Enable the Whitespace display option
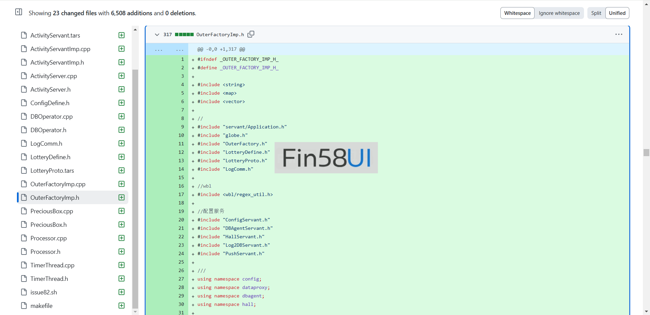Image resolution: width=650 pixels, height=315 pixels. point(517,13)
